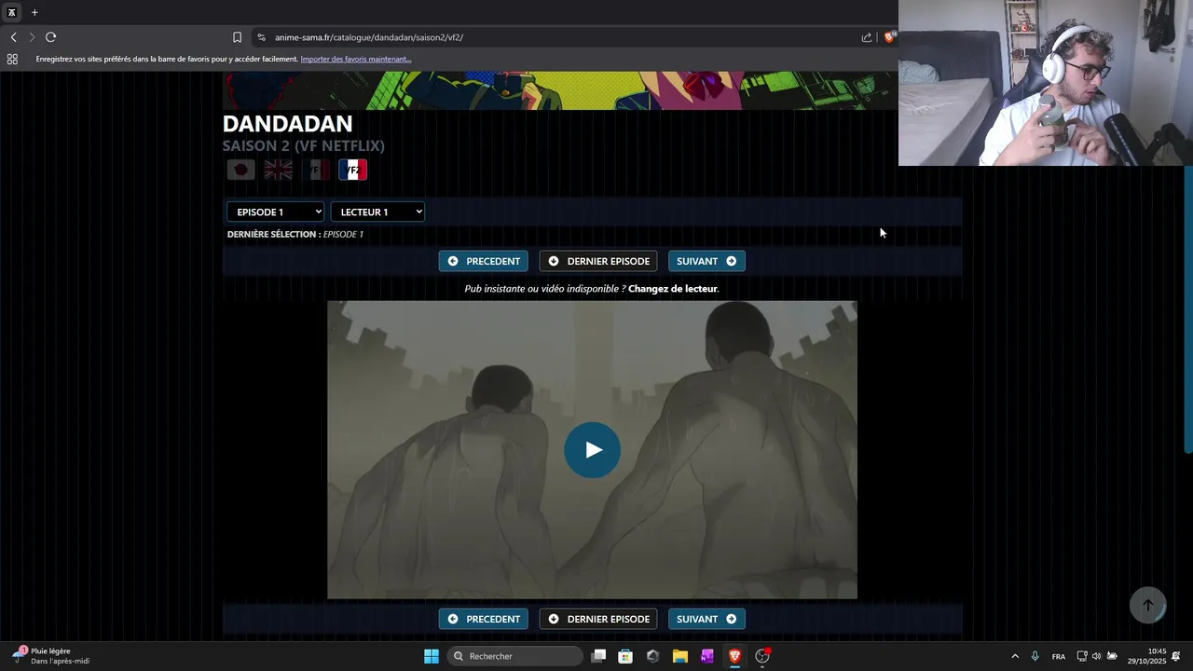Screen dimensions: 1193x671
Task: Open Microsoft Store from the taskbar
Action: tap(625, 656)
